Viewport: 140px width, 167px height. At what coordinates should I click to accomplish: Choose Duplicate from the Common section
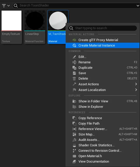(103, 68)
